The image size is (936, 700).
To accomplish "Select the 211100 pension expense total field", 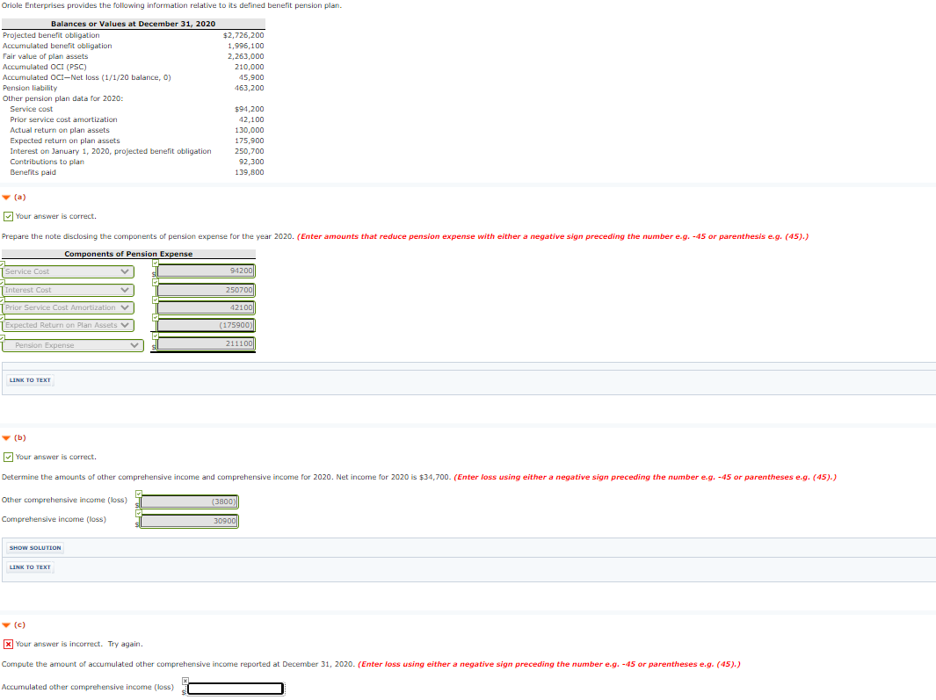I will click(206, 343).
